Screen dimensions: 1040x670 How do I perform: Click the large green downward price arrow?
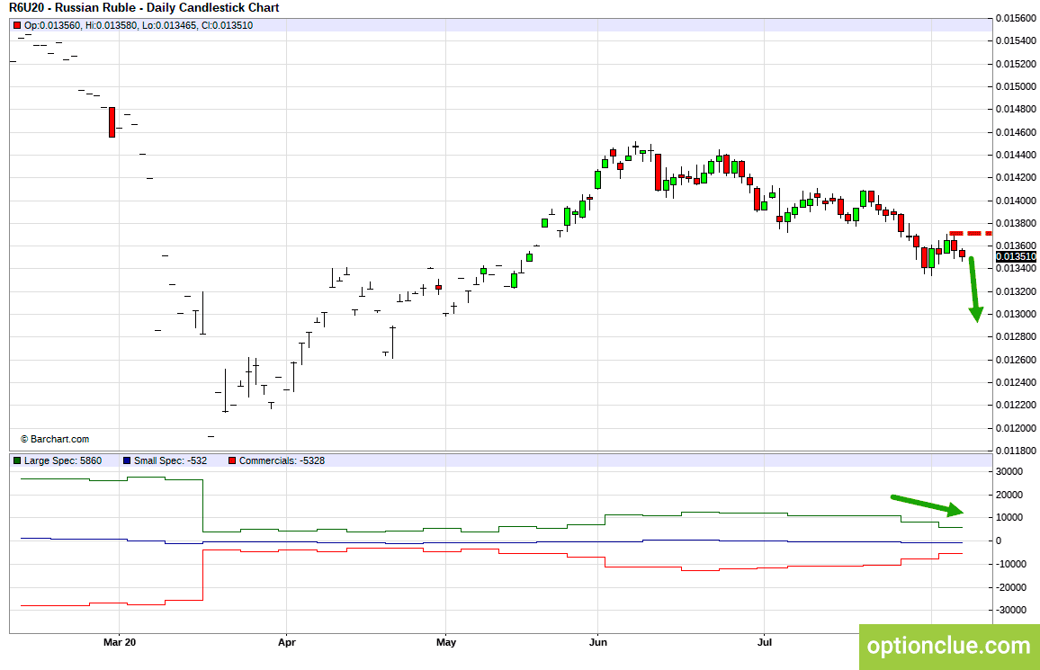(973, 290)
